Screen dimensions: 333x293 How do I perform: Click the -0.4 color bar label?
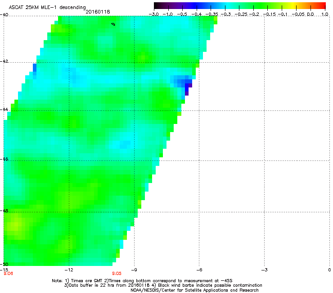coord(197,14)
